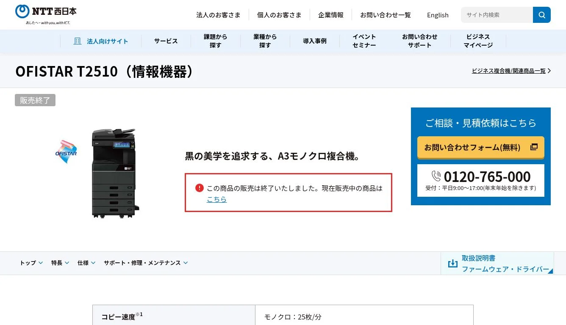The height and width of the screenshot is (325, 566).
Task: Click the external window icon on inquiry form button
Action: point(534,147)
